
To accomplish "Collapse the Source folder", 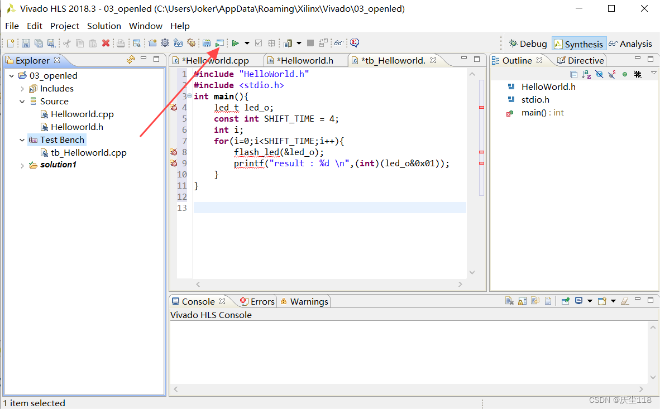I will pyautogui.click(x=22, y=102).
